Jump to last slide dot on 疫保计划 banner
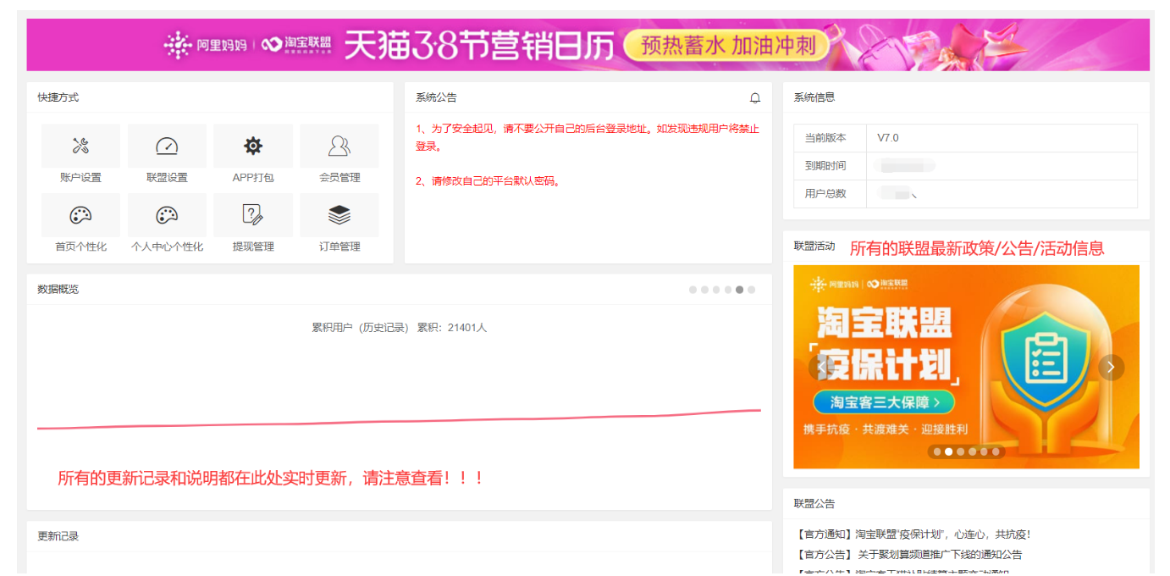Screen dimensions: 1170x576 click(x=996, y=451)
